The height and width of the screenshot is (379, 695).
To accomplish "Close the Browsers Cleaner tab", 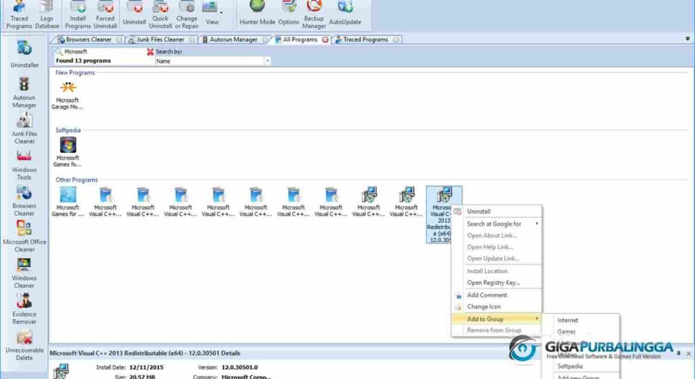I will (119, 39).
